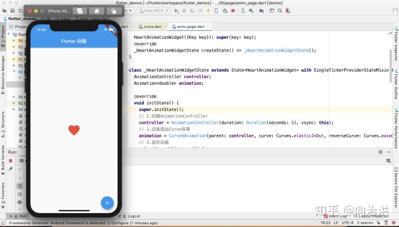Open Device File Explorer side panel

tap(396, 188)
